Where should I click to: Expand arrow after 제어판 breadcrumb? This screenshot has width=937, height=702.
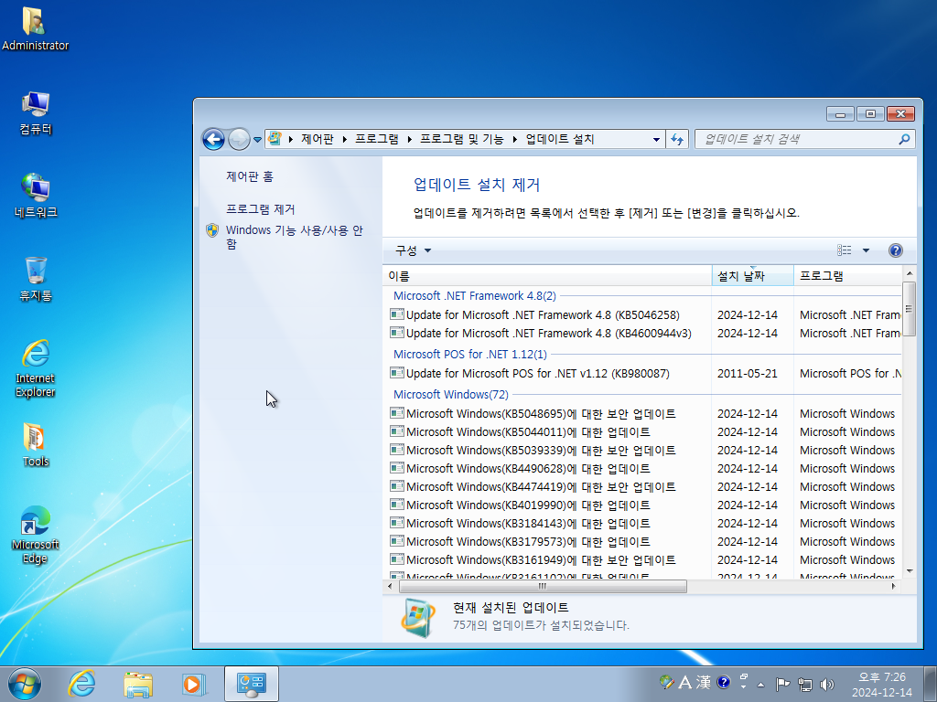click(345, 139)
